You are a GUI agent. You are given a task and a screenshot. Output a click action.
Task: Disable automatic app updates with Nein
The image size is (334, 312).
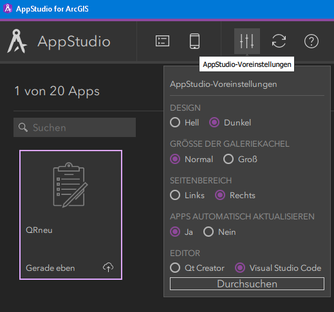[x=209, y=232]
